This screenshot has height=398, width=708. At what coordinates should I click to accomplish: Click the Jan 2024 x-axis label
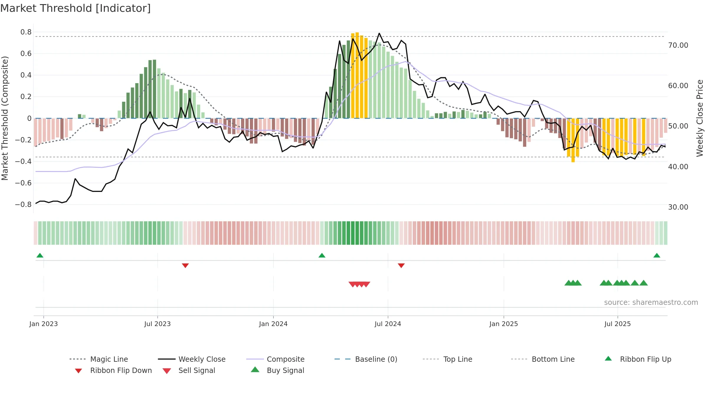273,324
